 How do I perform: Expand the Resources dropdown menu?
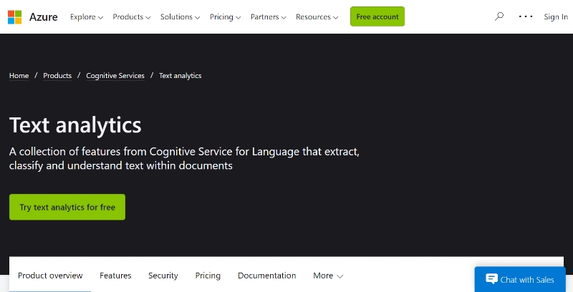[317, 16]
